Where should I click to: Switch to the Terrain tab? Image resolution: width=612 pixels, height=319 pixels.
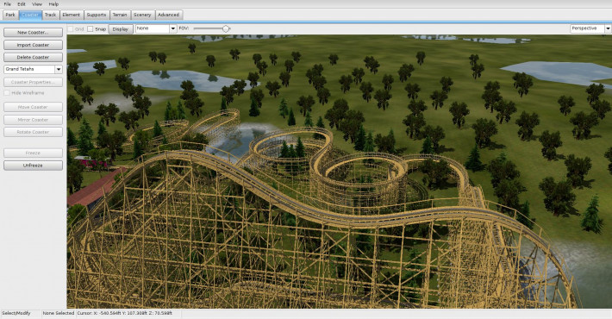(x=120, y=15)
